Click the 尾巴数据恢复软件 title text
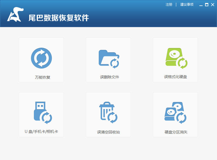Viewport: 217px width, 160px height. [x=59, y=18]
